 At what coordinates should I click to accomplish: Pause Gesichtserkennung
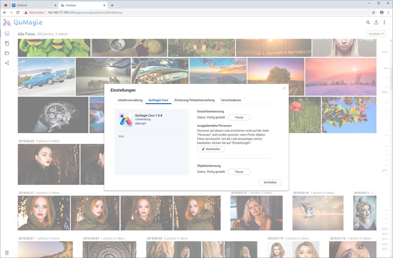(x=239, y=117)
